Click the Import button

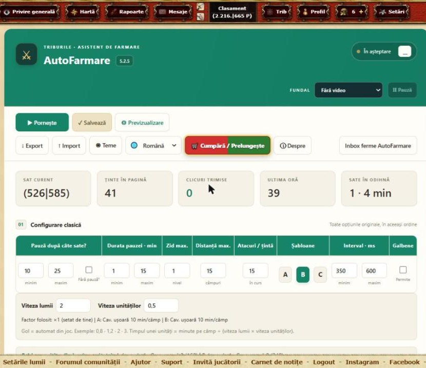(x=69, y=146)
